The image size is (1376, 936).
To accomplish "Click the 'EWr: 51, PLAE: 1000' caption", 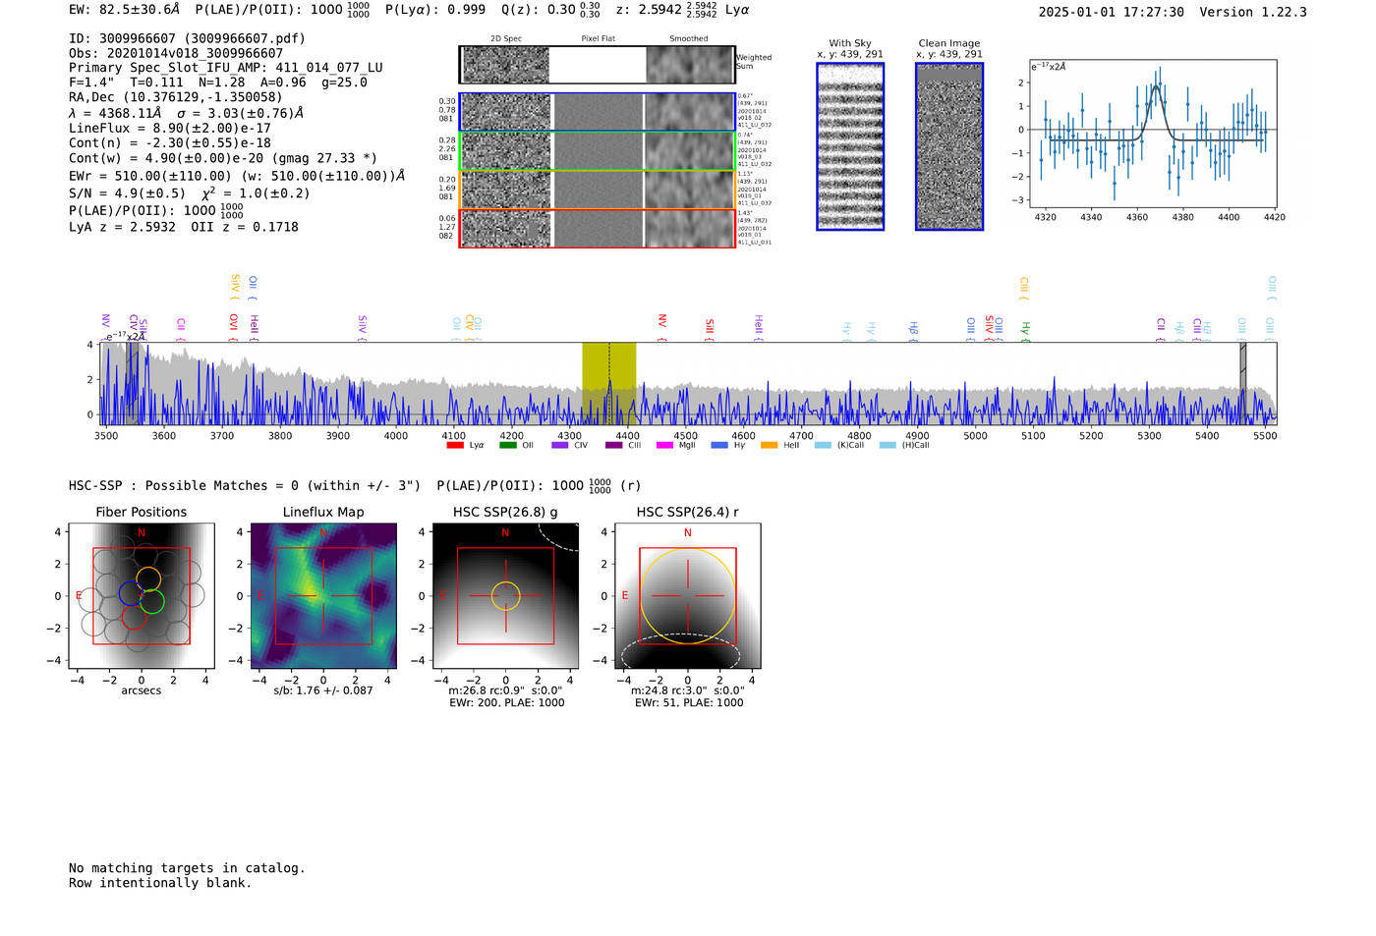I will 689,703.
